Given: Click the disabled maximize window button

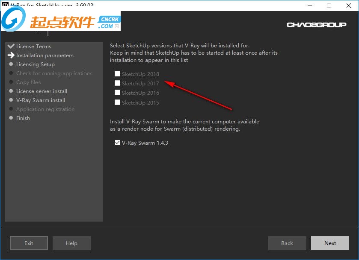Looking at the screenshot, I should (x=329, y=6).
